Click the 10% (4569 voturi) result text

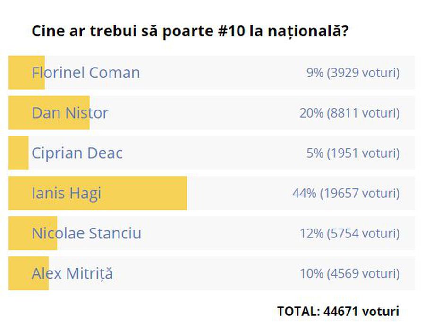349,273
